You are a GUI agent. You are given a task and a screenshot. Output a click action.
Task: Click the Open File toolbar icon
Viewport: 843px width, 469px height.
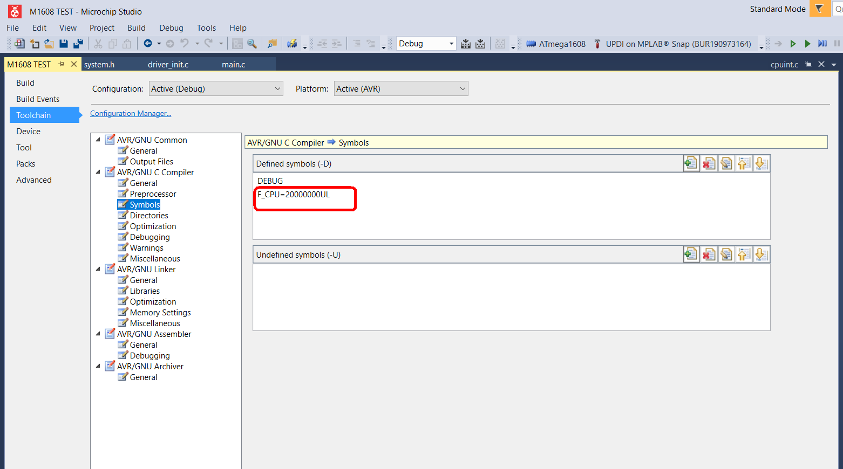tap(49, 44)
